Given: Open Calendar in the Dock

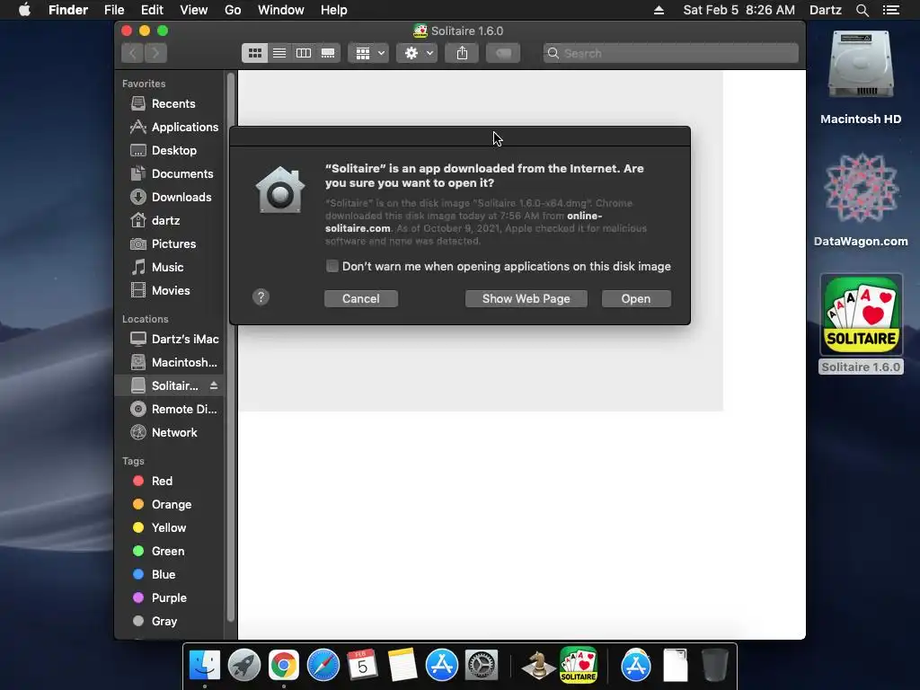Looking at the screenshot, I should pos(363,666).
